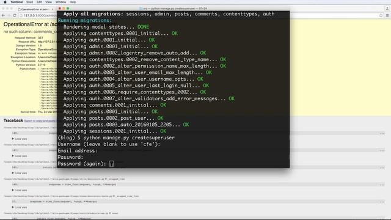Click 'Applying posts.0003_auto_20160105_2205' line
This screenshot has height=220, width=391.
(126, 125)
